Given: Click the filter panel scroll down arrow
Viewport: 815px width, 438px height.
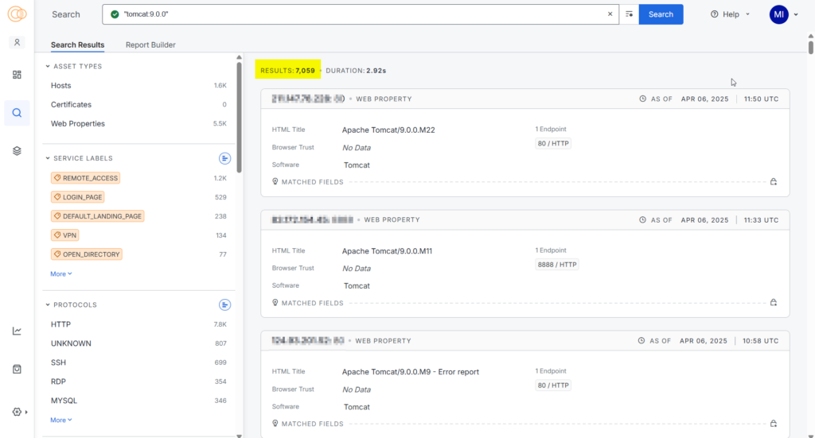Looking at the screenshot, I should coord(239,436).
